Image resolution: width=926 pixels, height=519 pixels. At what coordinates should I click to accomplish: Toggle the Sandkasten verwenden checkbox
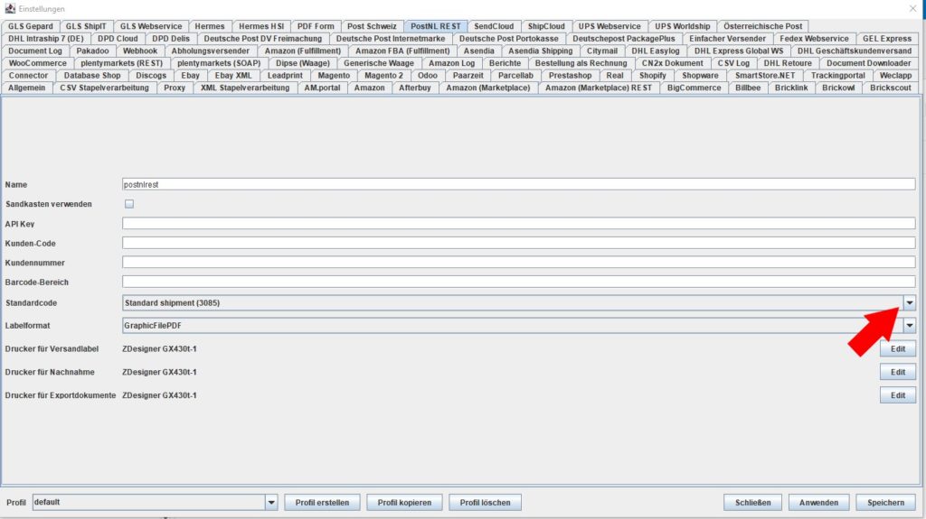click(128, 203)
